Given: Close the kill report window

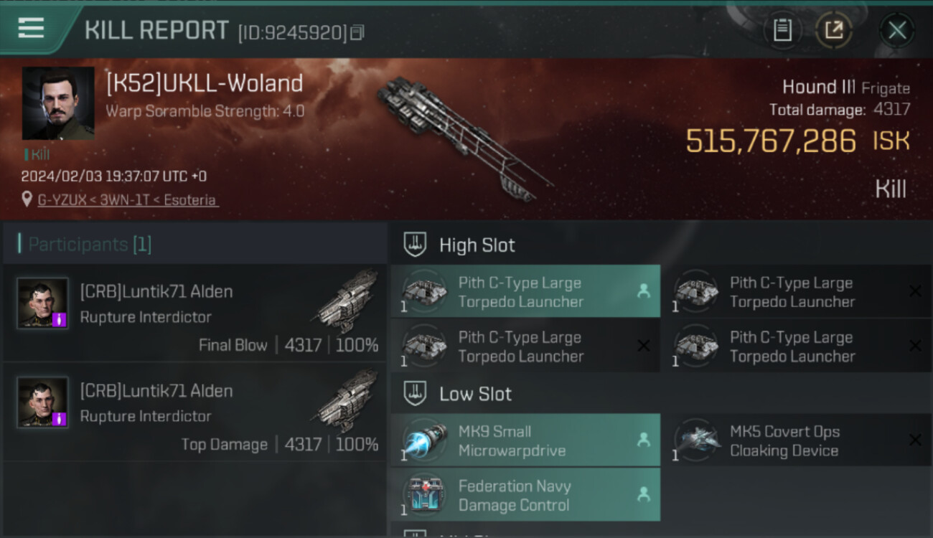Looking at the screenshot, I should (897, 30).
